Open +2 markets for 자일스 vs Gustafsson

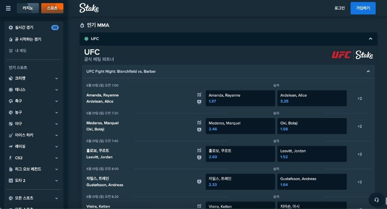360,182
